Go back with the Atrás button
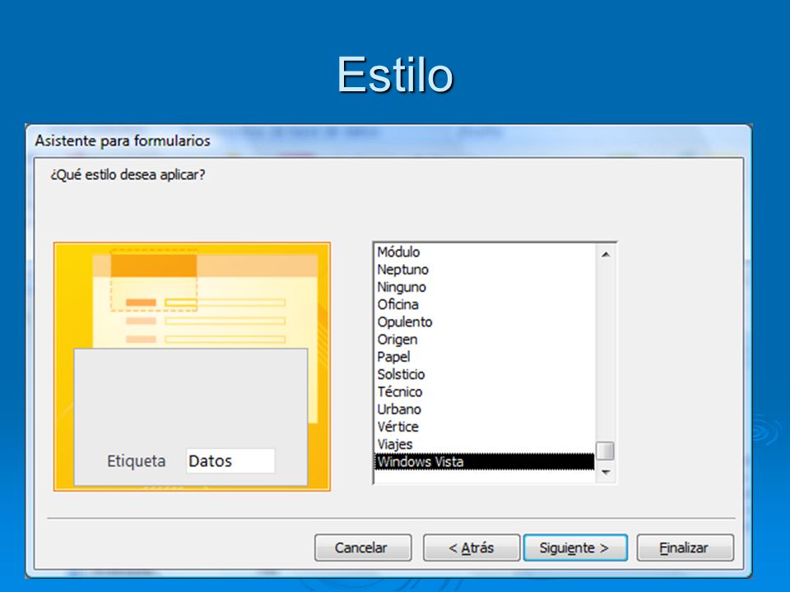Screen dimensions: 790x592 point(471,548)
